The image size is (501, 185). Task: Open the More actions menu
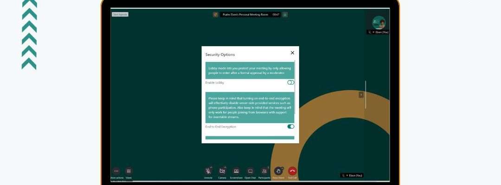click(x=116, y=171)
